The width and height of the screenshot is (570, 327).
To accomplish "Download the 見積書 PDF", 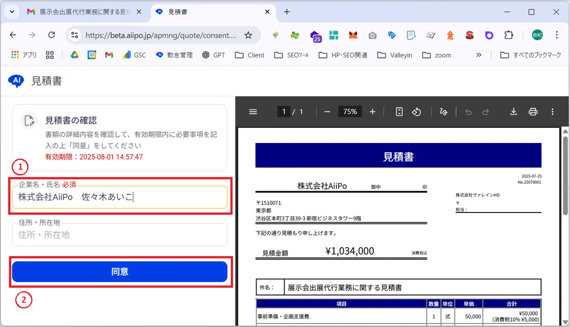I will click(513, 112).
